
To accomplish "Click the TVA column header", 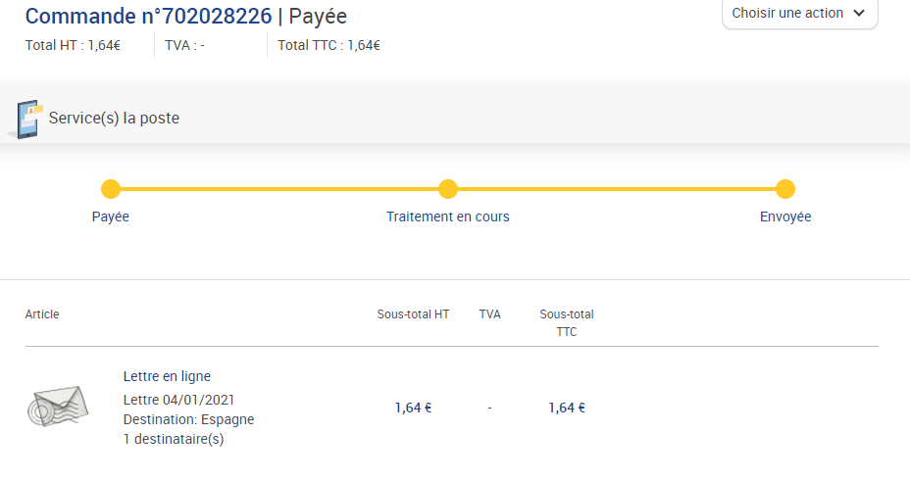I will pyautogui.click(x=489, y=314).
